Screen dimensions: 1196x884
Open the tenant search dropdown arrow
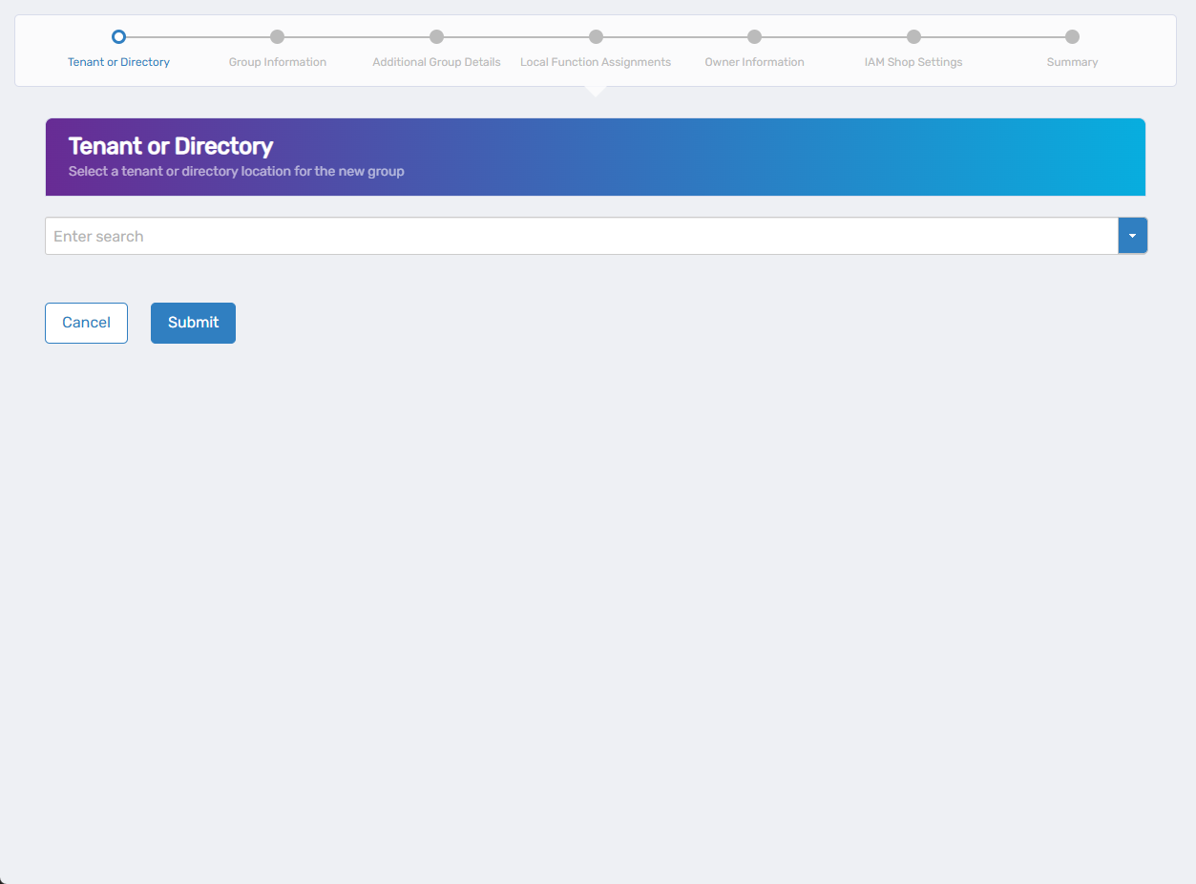pos(1132,235)
